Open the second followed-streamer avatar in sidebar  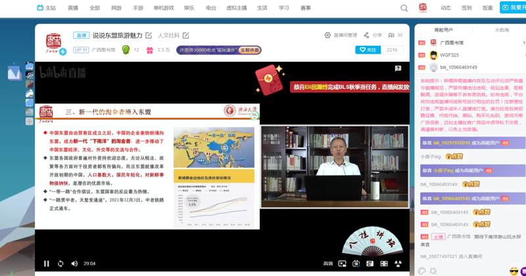[30, 75]
